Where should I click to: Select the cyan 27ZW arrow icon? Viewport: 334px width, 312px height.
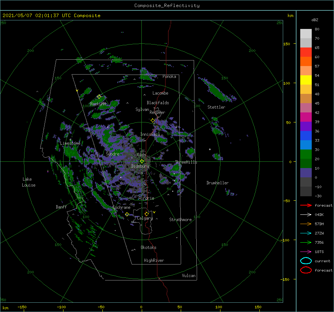(306, 233)
